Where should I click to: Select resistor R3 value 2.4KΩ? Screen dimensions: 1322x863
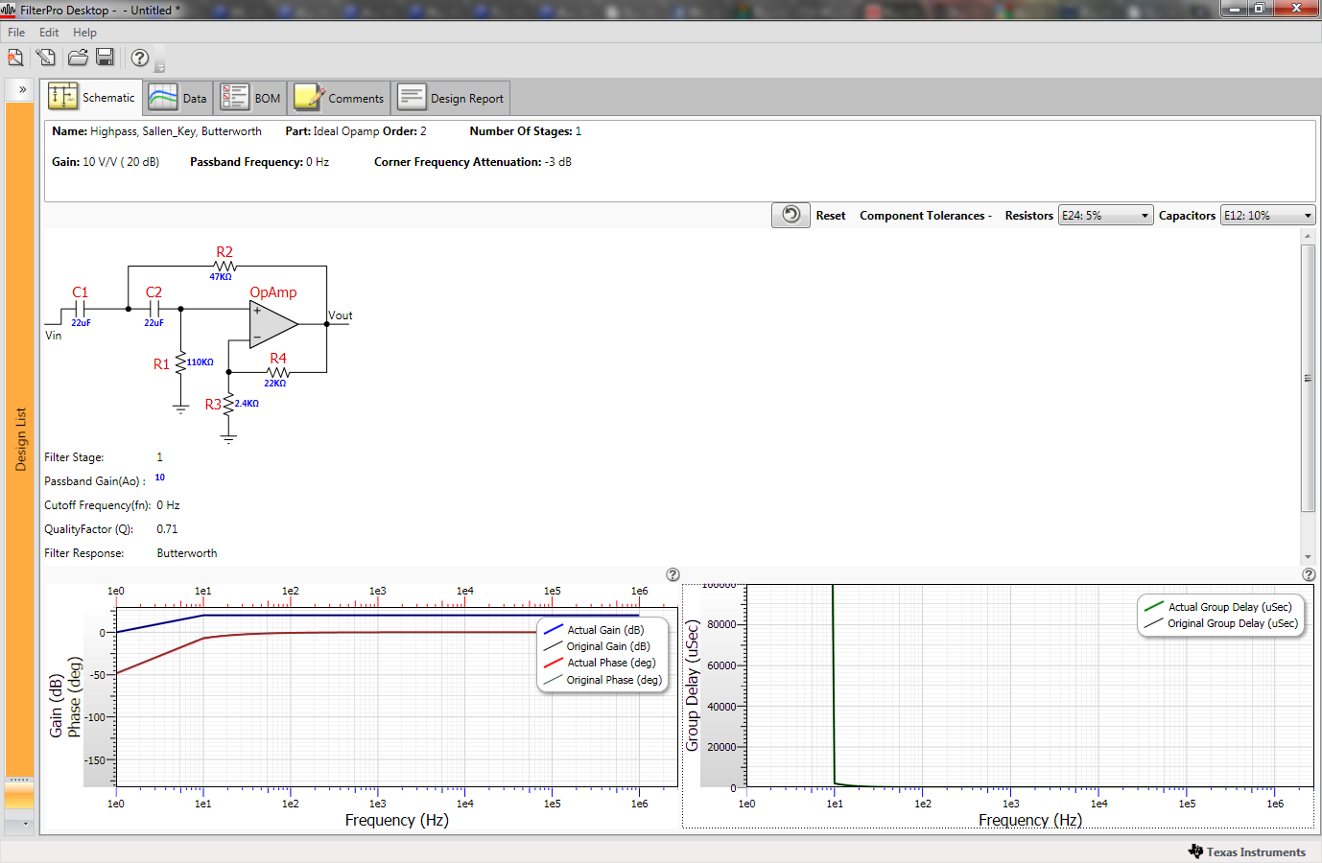(247, 404)
